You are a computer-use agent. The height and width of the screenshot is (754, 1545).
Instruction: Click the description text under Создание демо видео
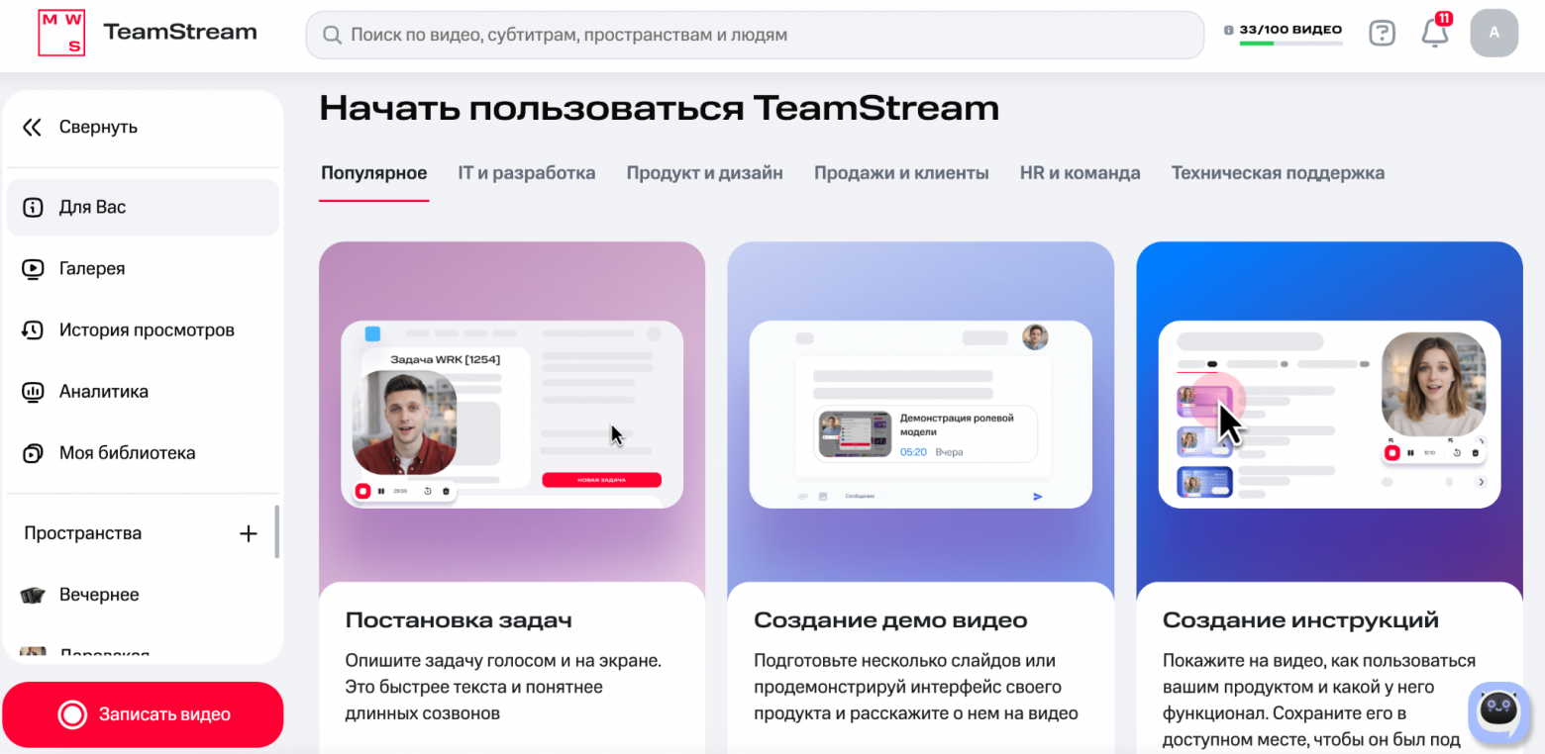point(916,687)
